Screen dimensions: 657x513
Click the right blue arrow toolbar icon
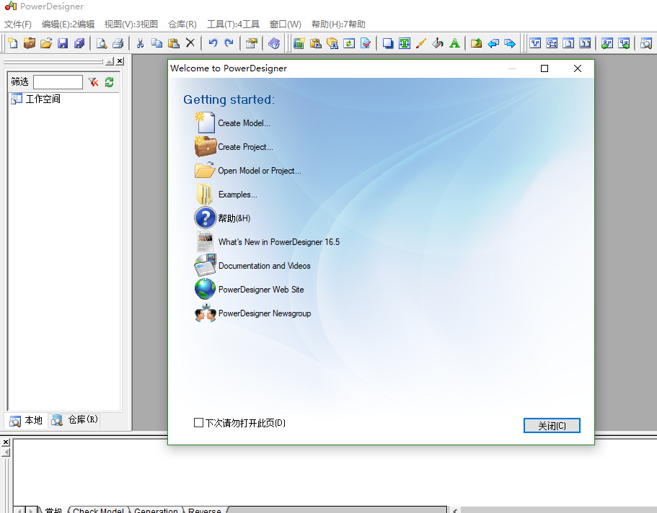pos(510,43)
